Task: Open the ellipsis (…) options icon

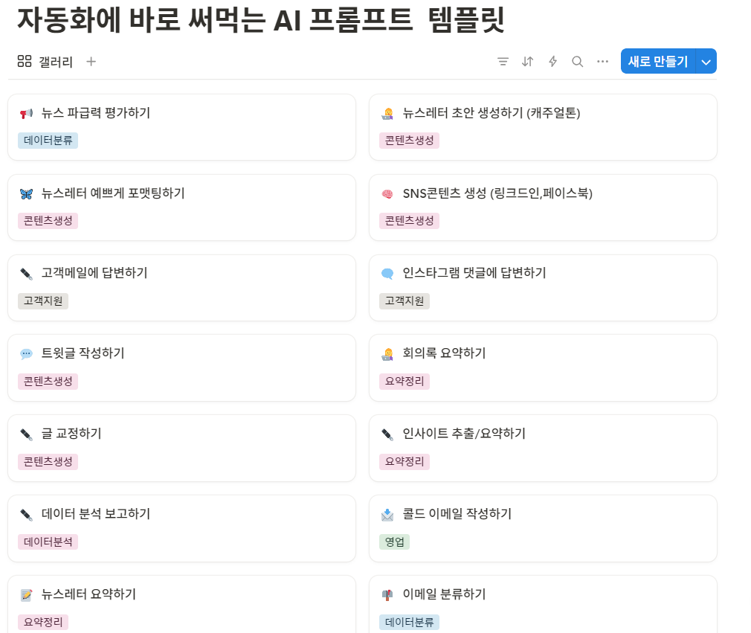Action: [602, 61]
